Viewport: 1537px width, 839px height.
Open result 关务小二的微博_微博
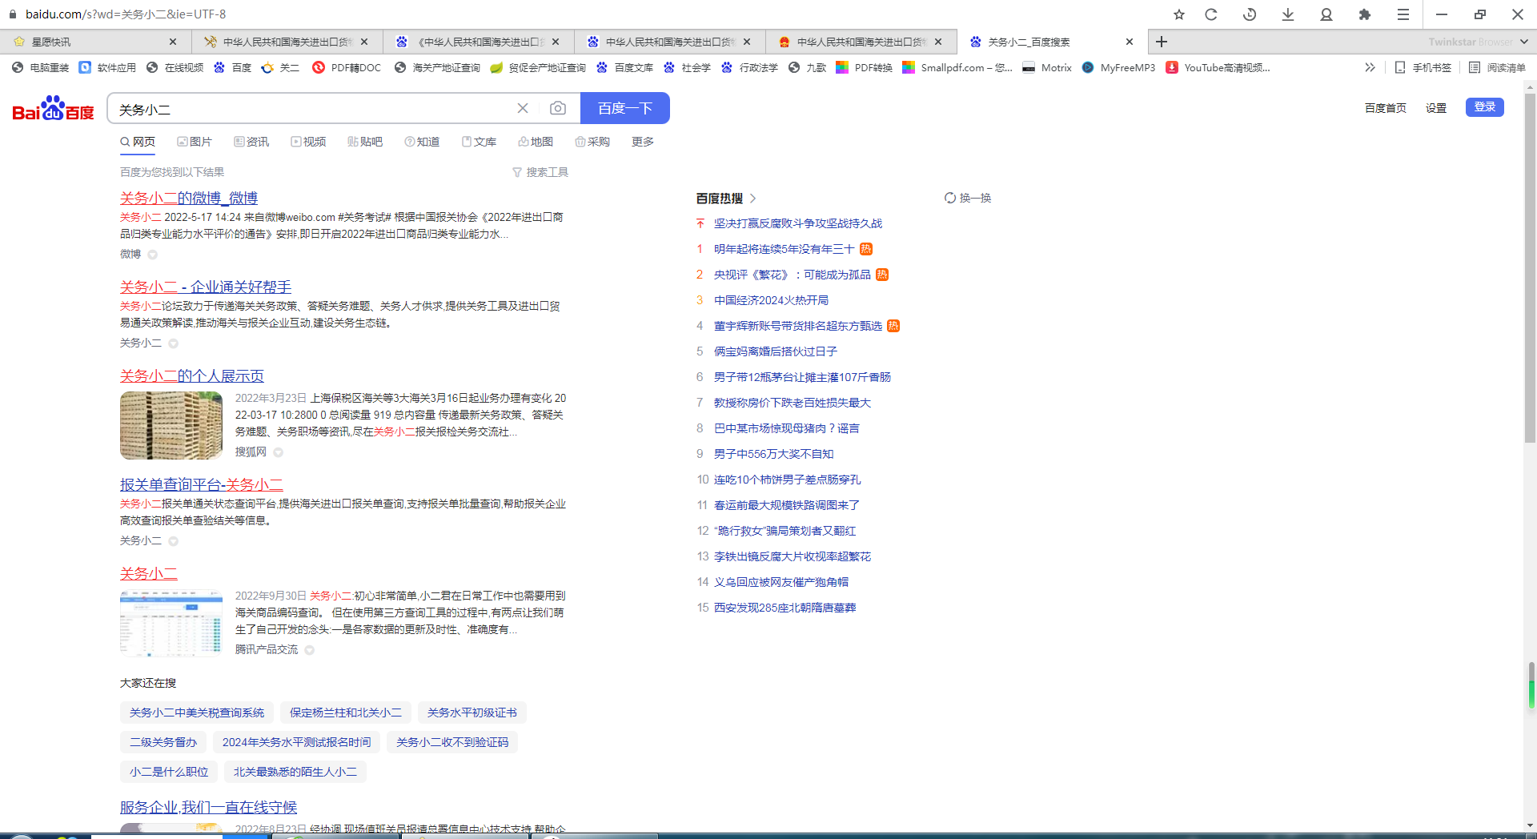coord(189,198)
